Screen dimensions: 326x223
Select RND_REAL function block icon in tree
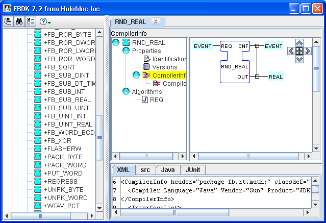click(126, 42)
